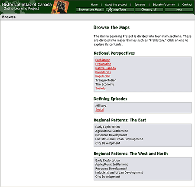Click City Development under The West and North
The height and width of the screenshot is (187, 195).
108,177
